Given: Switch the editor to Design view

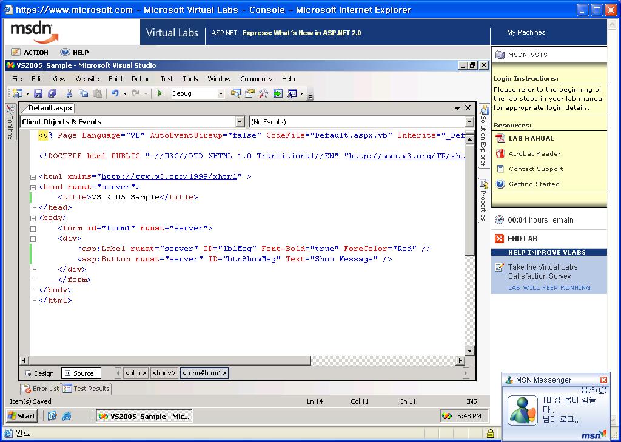Looking at the screenshot, I should pos(39,373).
